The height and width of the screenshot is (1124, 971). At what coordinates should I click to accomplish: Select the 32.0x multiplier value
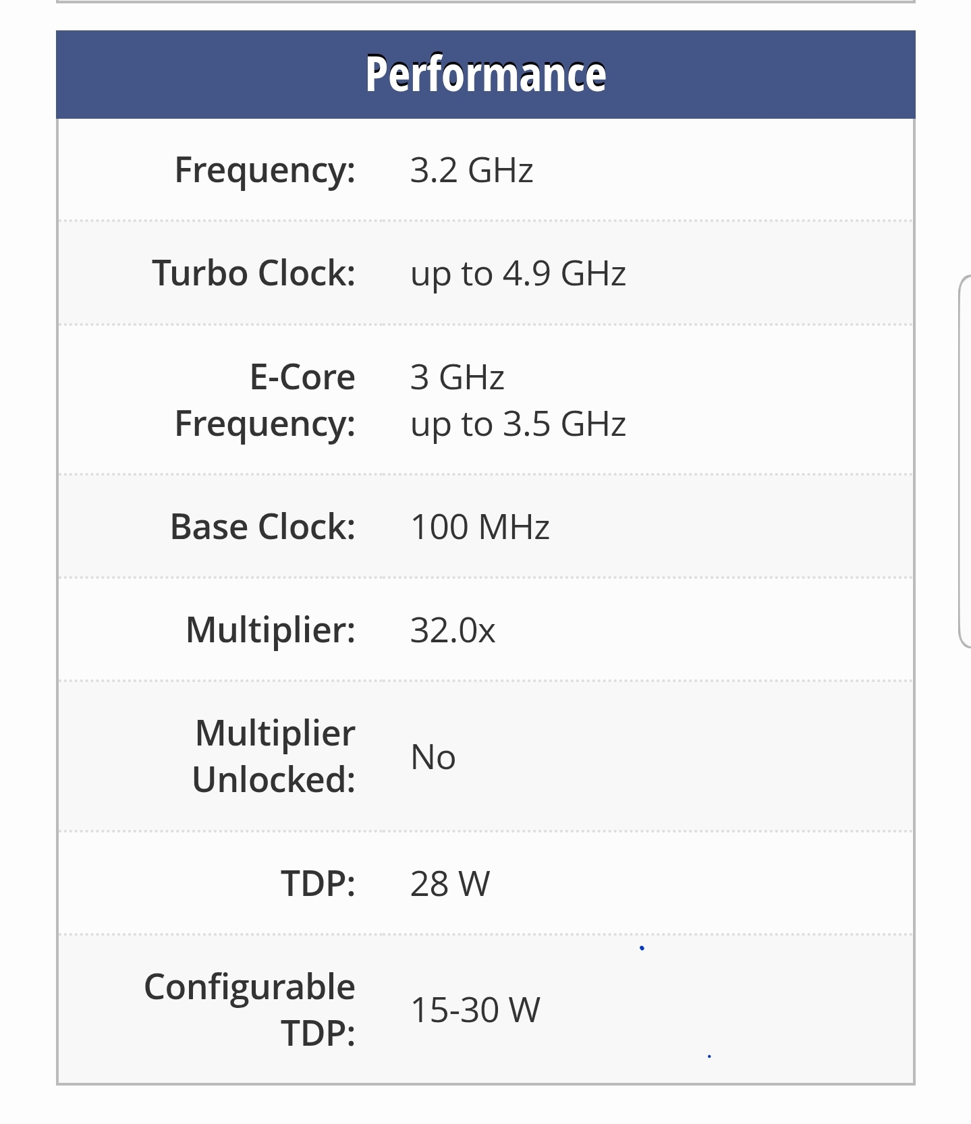click(453, 630)
